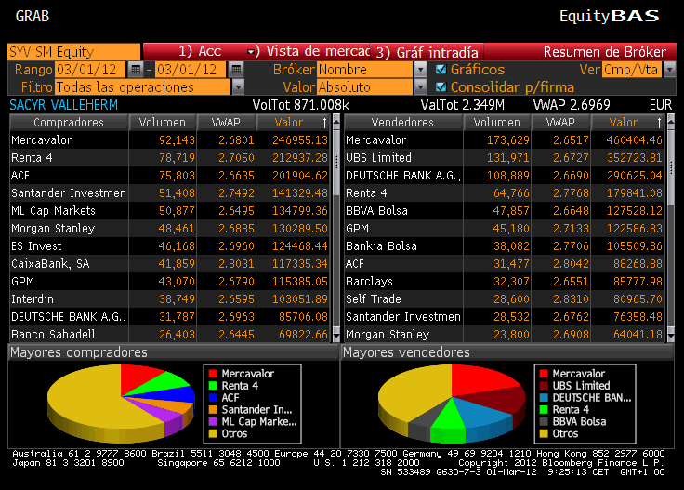
Task: Click the Rango end date field
Action: (191, 70)
